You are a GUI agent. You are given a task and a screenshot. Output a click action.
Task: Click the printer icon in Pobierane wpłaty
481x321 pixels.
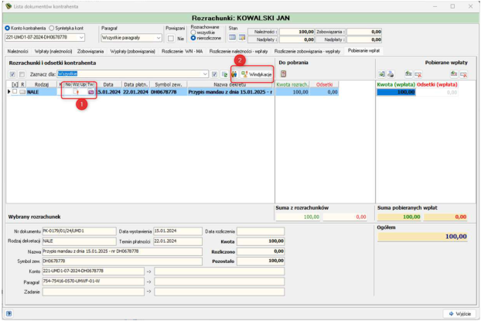391,74
